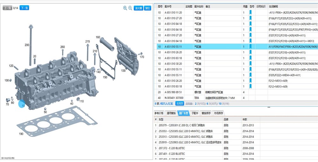Click the zoom in magnifier icon
318x162 pixels.
tap(125, 8)
